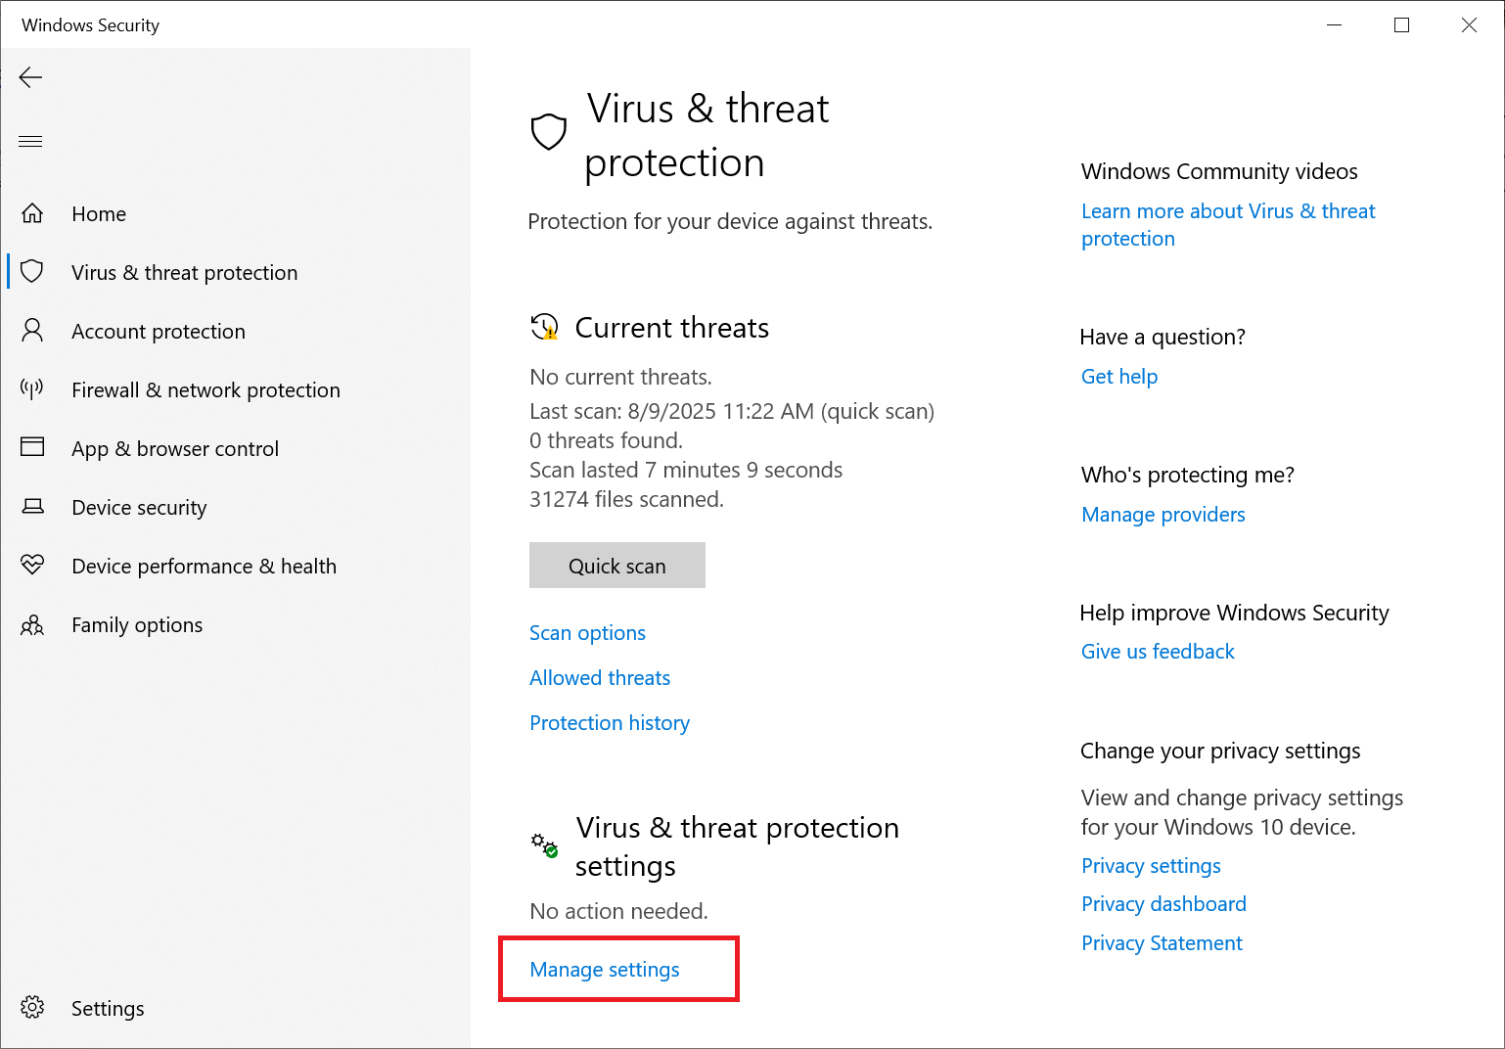The image size is (1505, 1049).
Task: View Allowed threats
Action: 600,678
